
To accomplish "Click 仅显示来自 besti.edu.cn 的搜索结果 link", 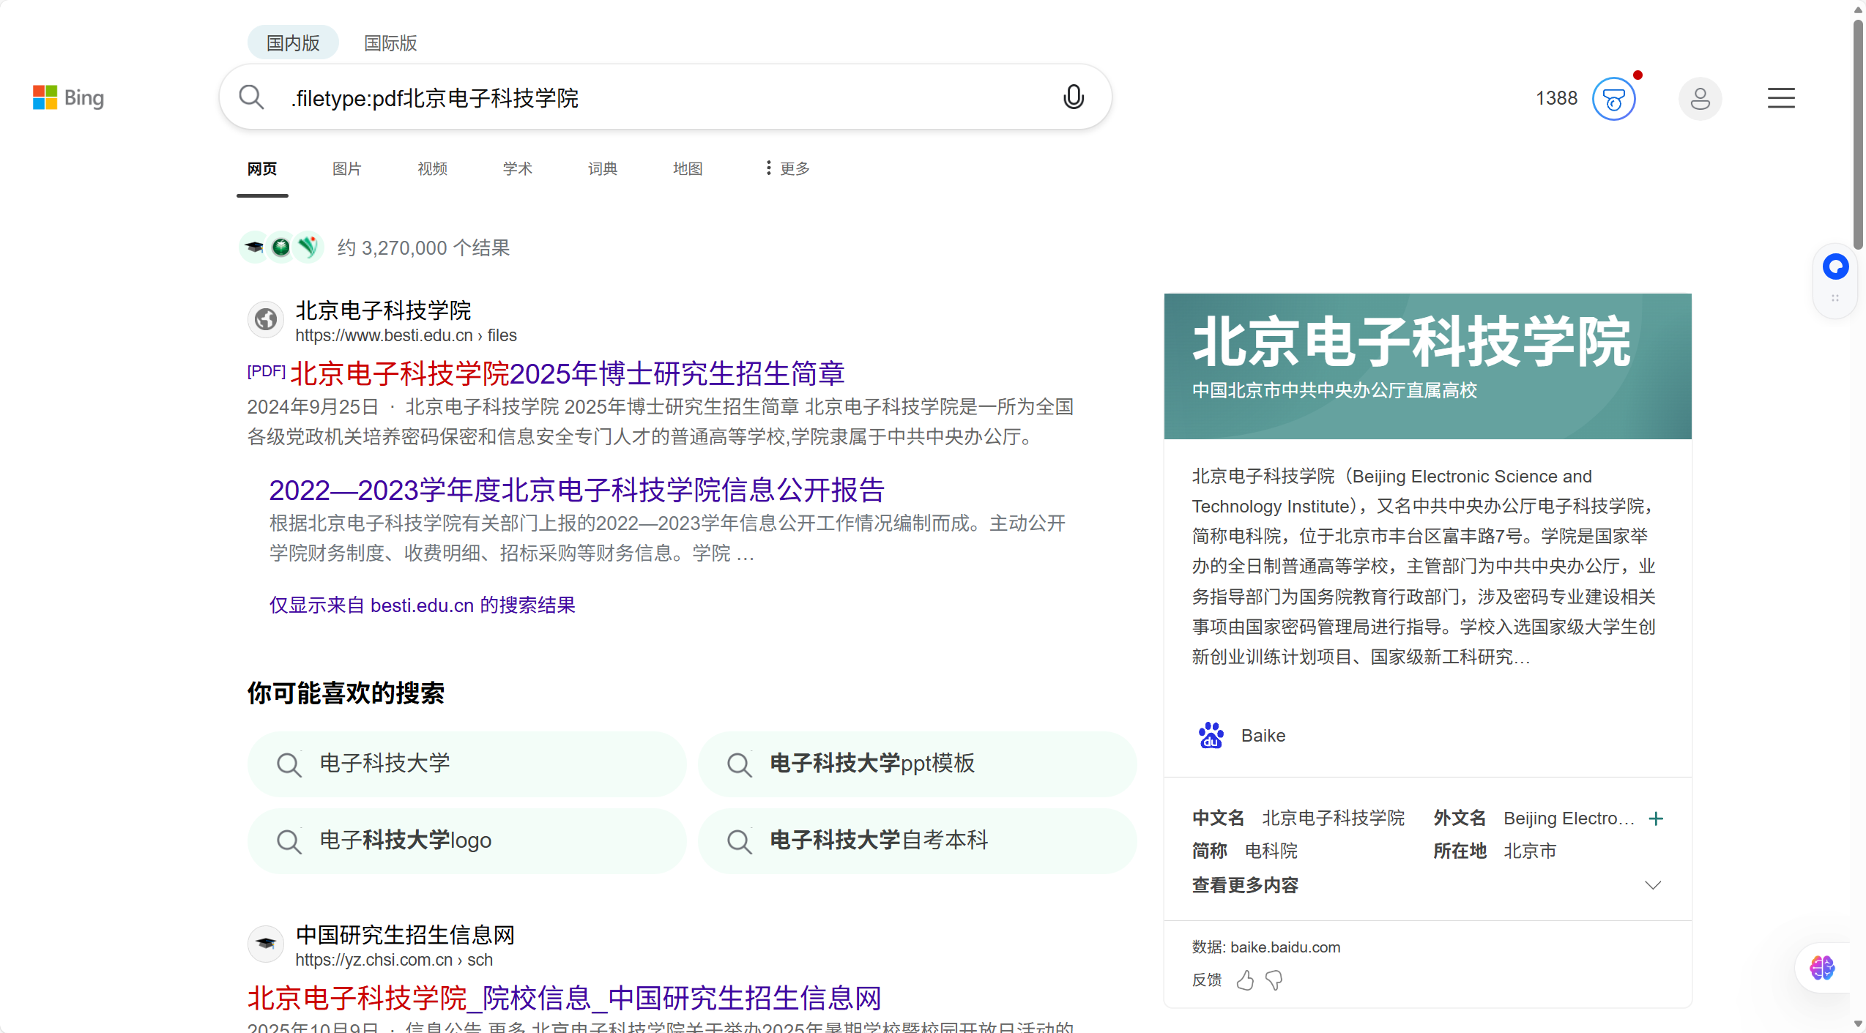I will (x=422, y=605).
